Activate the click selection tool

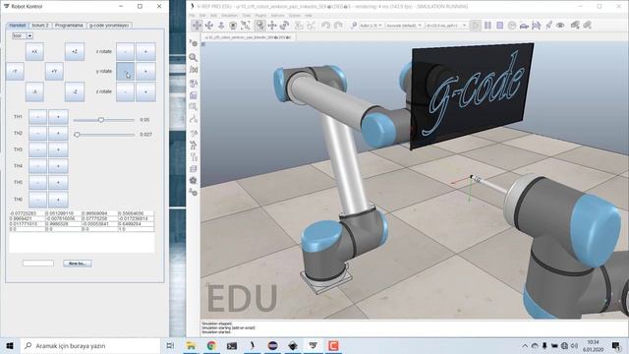click(x=259, y=26)
